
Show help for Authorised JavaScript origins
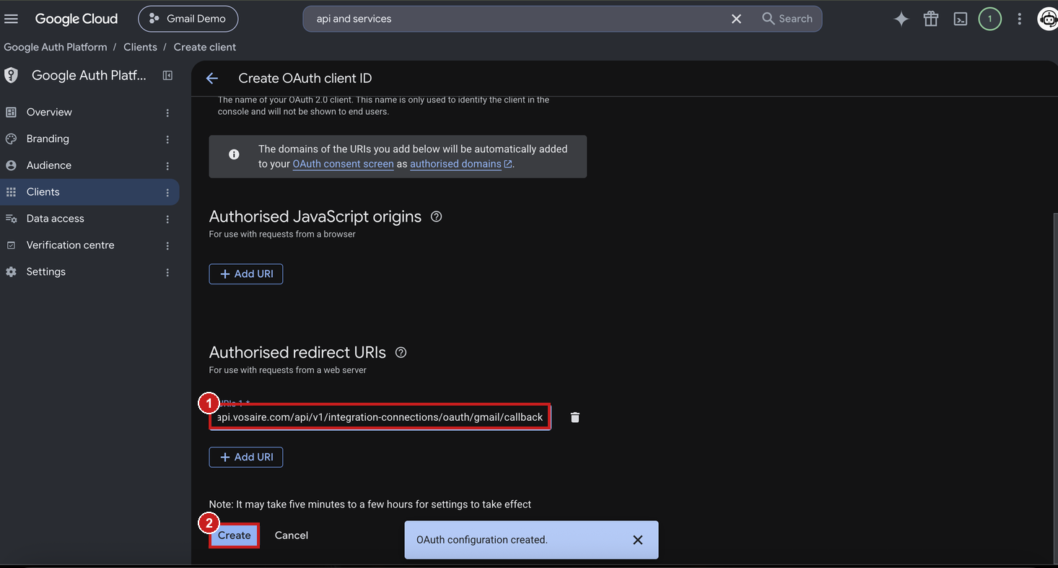[x=436, y=217]
